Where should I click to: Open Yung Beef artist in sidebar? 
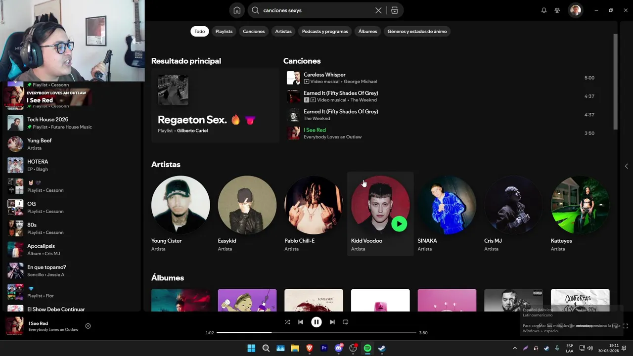72,144
